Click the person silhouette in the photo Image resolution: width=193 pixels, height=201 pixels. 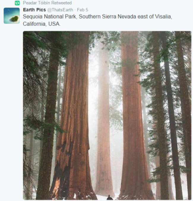point(110,197)
